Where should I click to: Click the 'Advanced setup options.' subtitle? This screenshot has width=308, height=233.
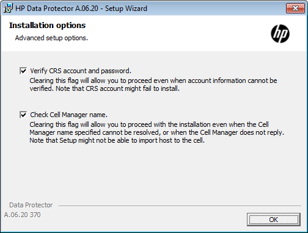pyautogui.click(x=51, y=38)
